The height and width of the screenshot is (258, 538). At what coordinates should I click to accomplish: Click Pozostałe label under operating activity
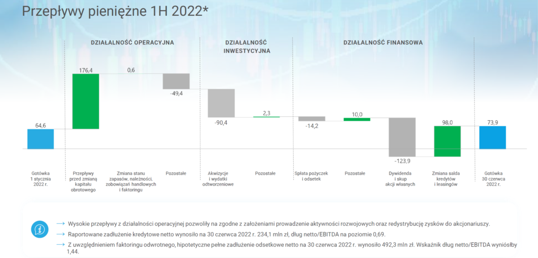click(x=176, y=173)
